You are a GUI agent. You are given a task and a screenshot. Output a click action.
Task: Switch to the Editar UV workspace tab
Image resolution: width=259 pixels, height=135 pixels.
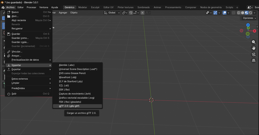108,7
